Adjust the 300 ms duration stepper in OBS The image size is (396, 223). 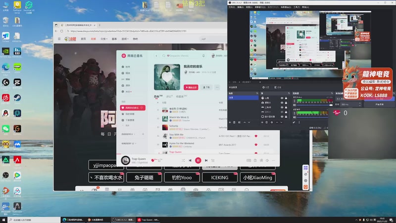click(359, 104)
